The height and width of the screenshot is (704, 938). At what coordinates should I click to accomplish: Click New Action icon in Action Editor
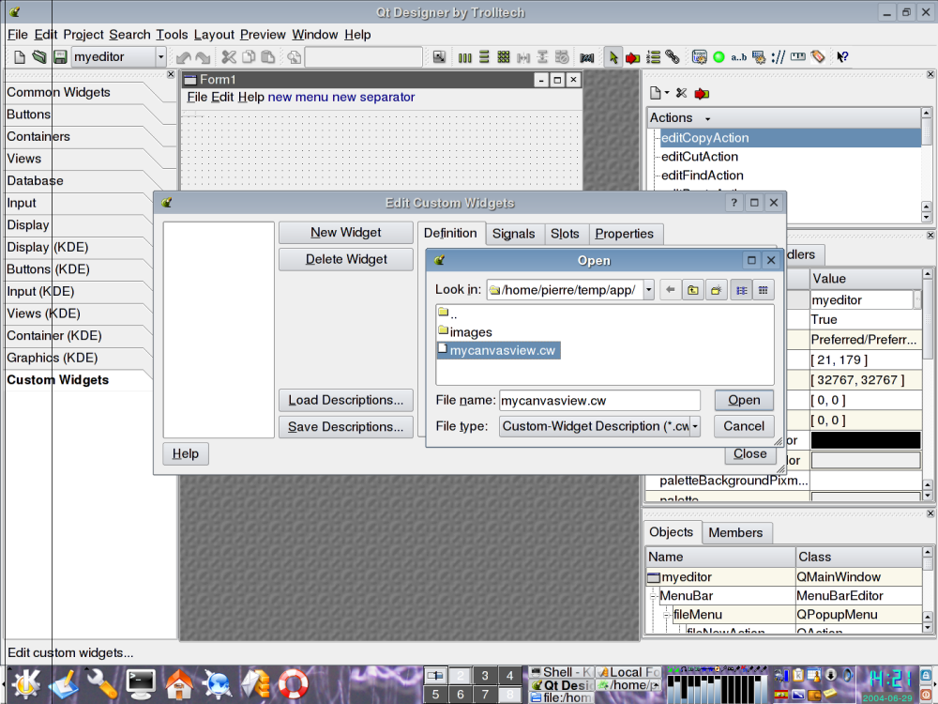(656, 93)
